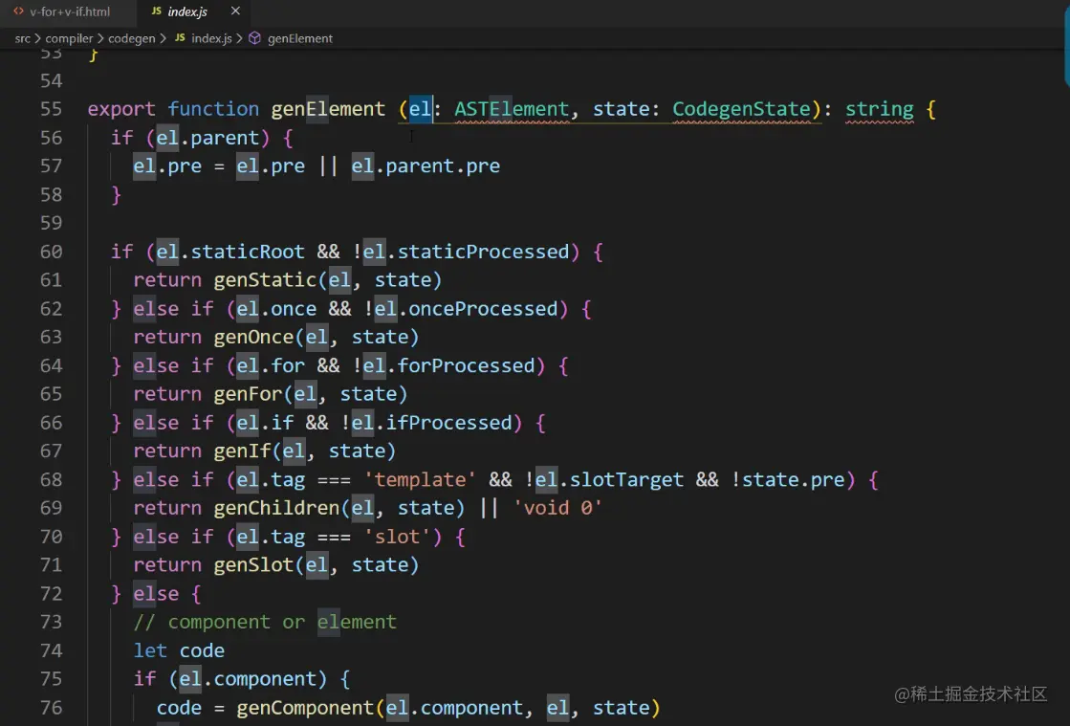This screenshot has height=726, width=1070.
Task: Click the selected el parameter on line 55
Action: (x=421, y=109)
